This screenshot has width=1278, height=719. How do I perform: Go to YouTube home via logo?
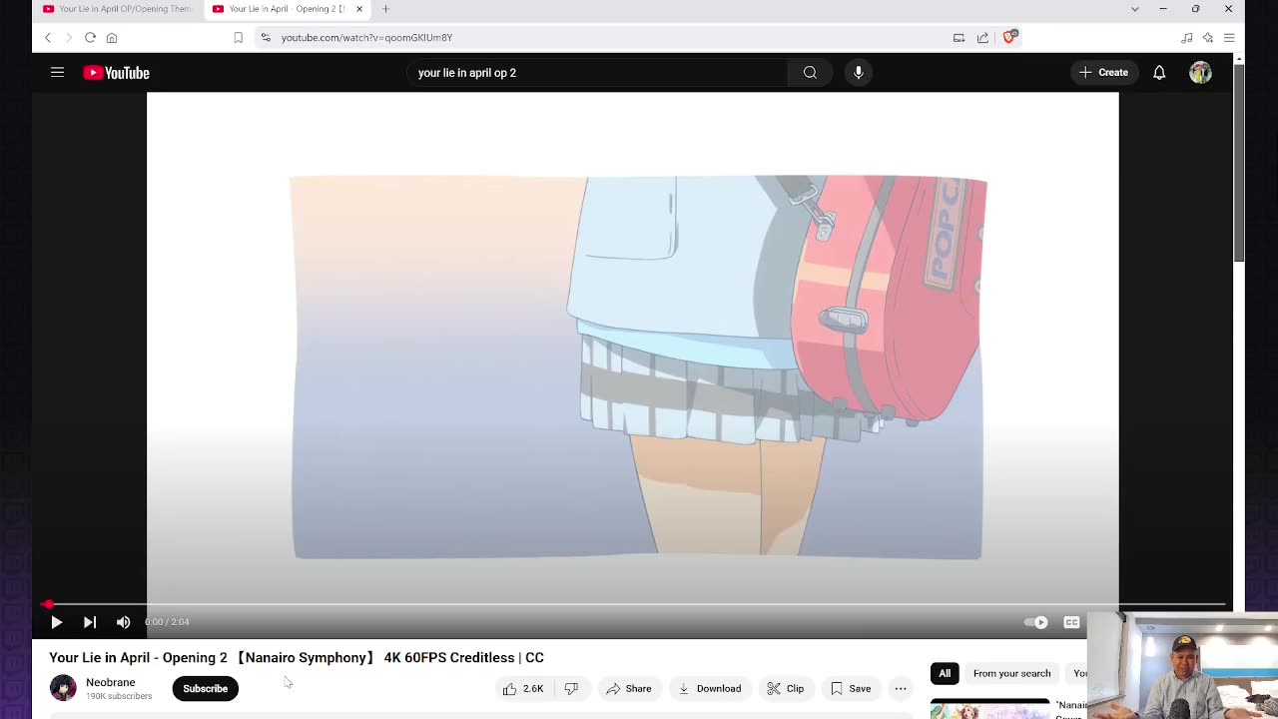(x=116, y=73)
